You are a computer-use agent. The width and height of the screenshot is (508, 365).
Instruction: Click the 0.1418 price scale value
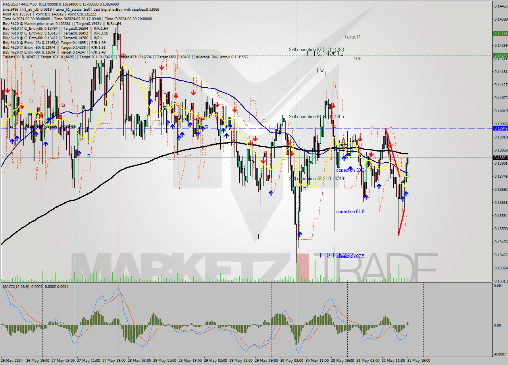tap(500, 72)
